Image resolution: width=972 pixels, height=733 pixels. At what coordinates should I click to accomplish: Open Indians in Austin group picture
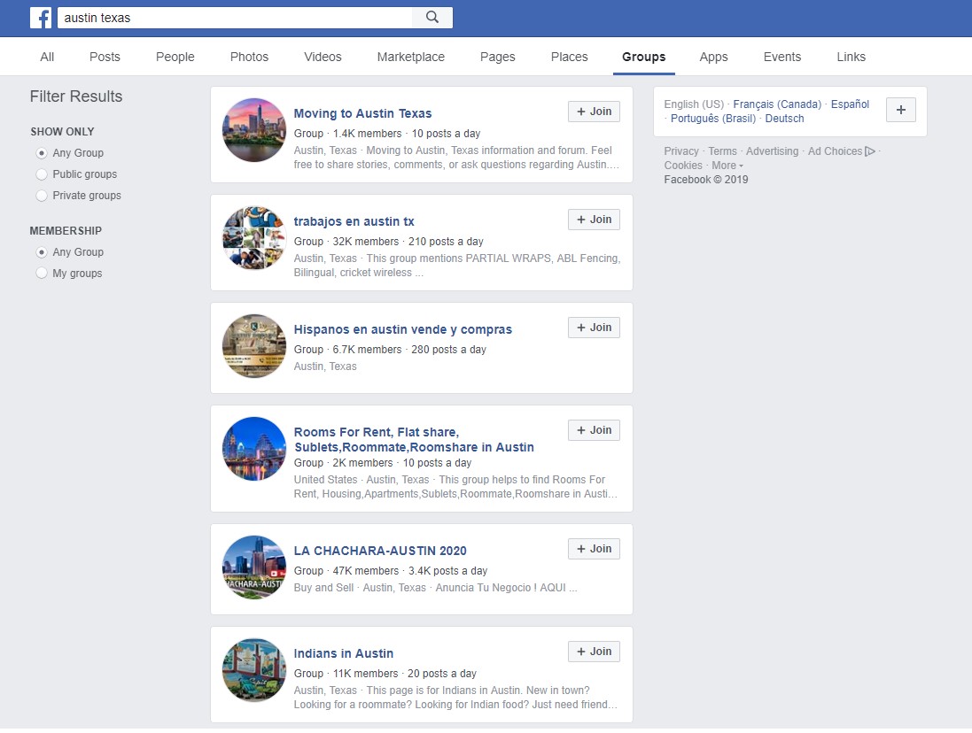pyautogui.click(x=254, y=670)
